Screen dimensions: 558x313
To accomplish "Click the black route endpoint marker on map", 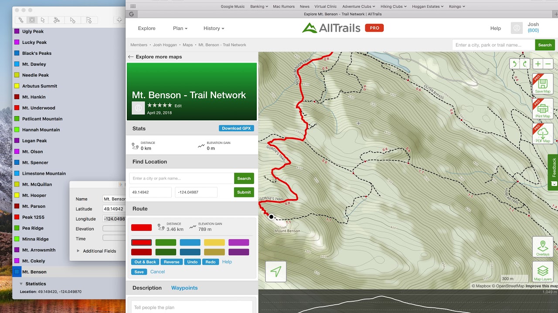I will tap(271, 216).
